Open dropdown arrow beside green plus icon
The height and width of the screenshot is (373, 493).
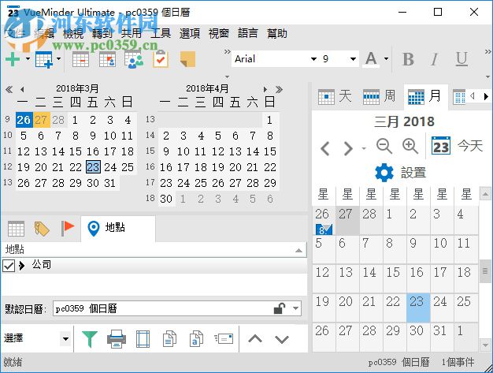tap(28, 59)
